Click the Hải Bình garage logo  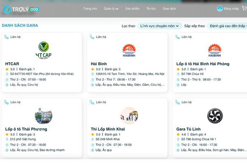pos(129,50)
